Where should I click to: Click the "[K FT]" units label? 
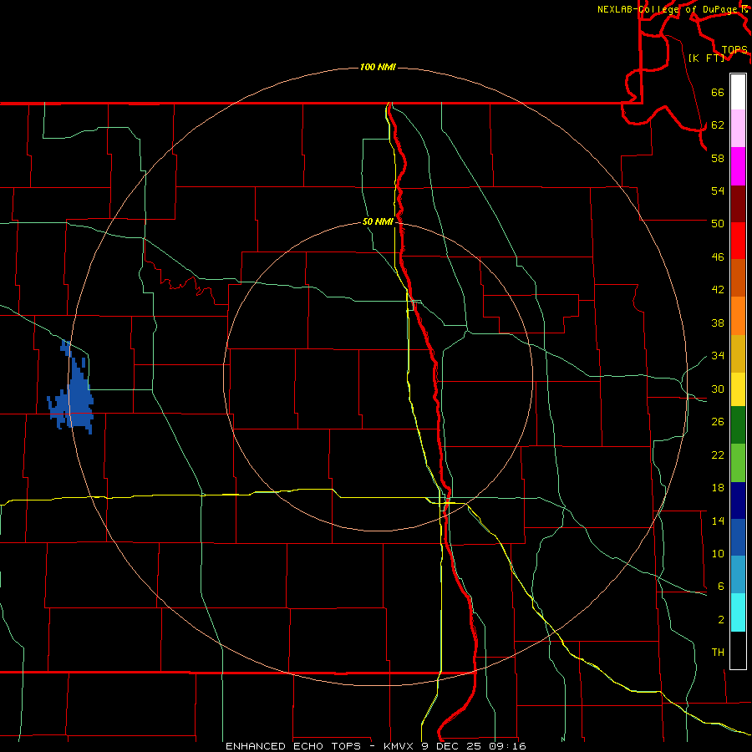(x=706, y=58)
